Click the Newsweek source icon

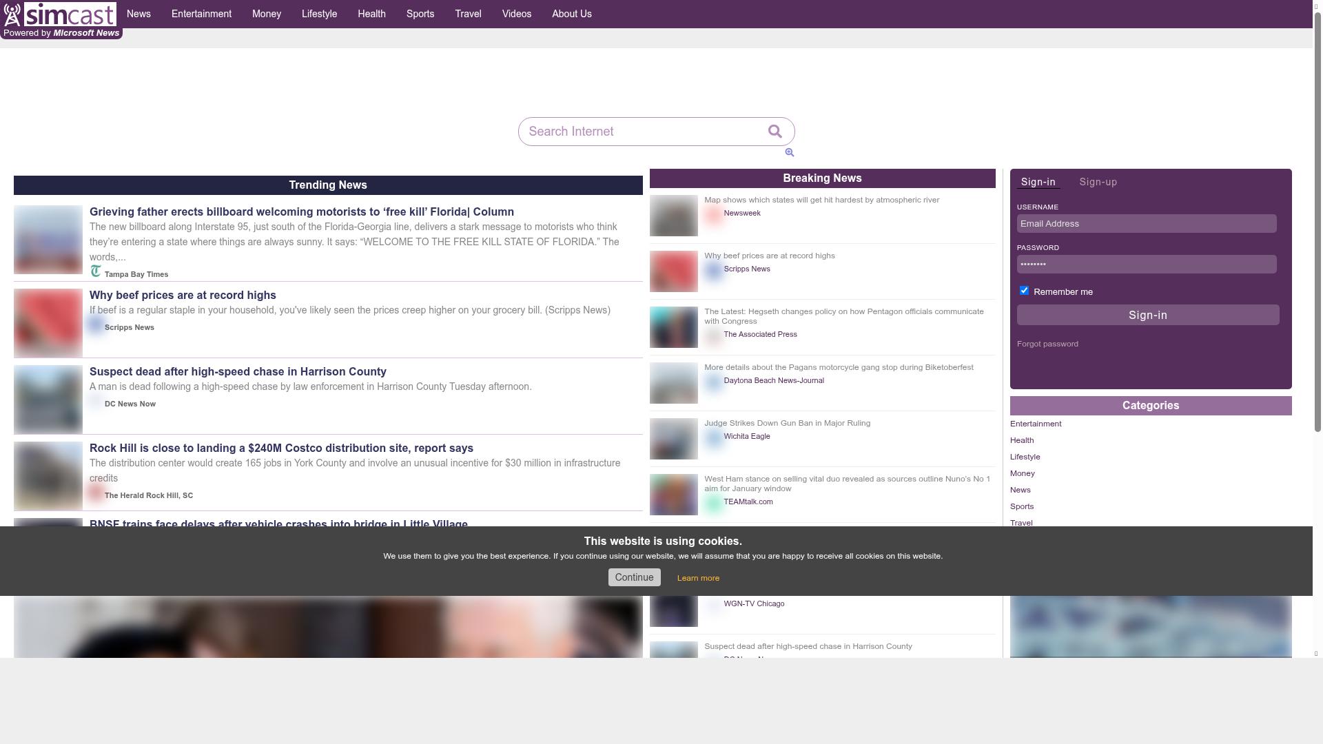(714, 214)
